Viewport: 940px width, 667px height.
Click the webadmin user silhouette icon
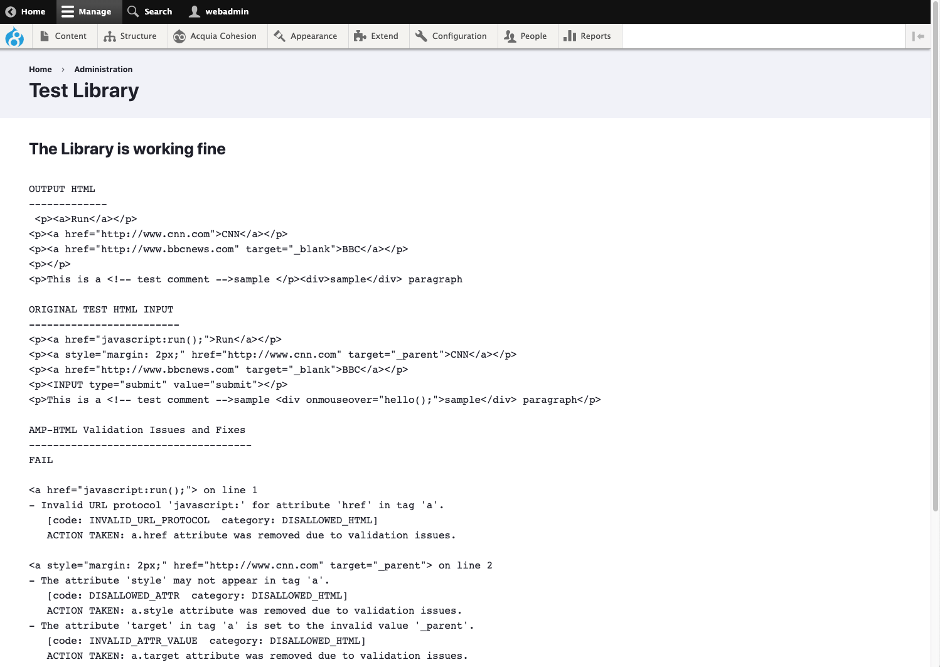coord(195,12)
